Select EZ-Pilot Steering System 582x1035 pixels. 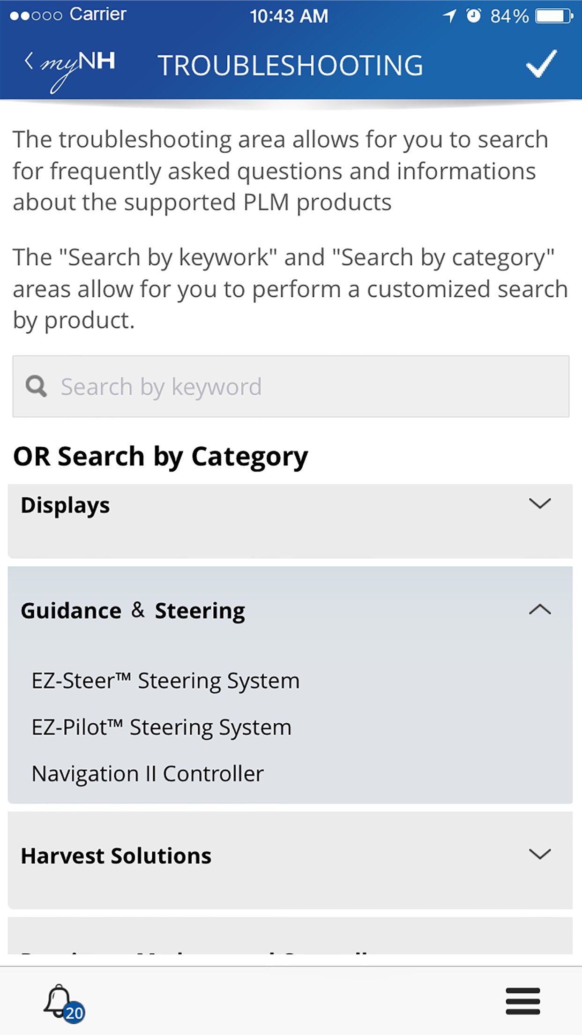[161, 727]
